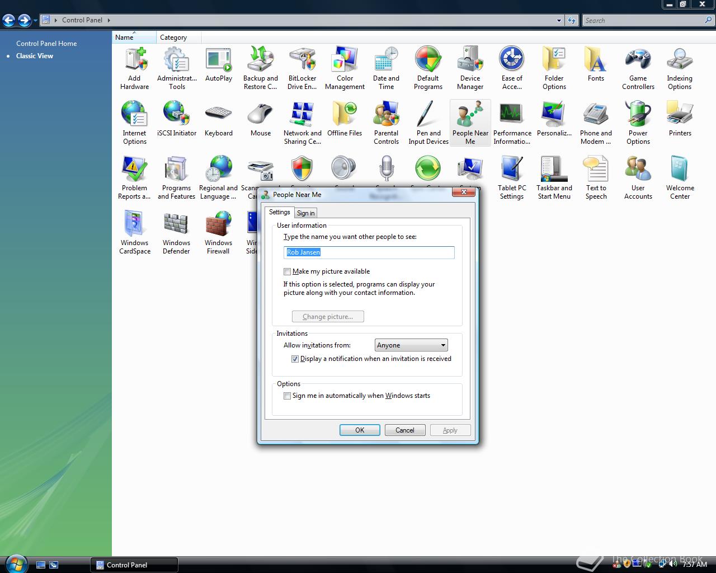The height and width of the screenshot is (573, 716).
Task: Open Welcome Center icon
Action: [680, 178]
